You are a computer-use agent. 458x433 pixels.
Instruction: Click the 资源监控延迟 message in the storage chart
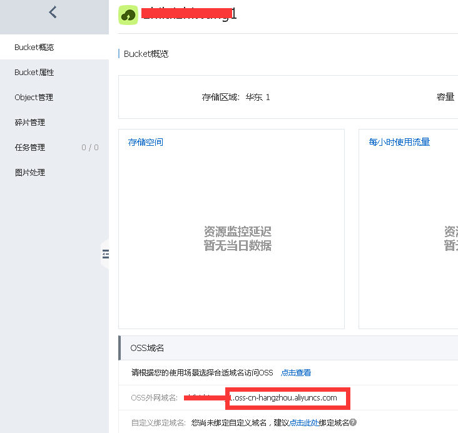point(238,232)
